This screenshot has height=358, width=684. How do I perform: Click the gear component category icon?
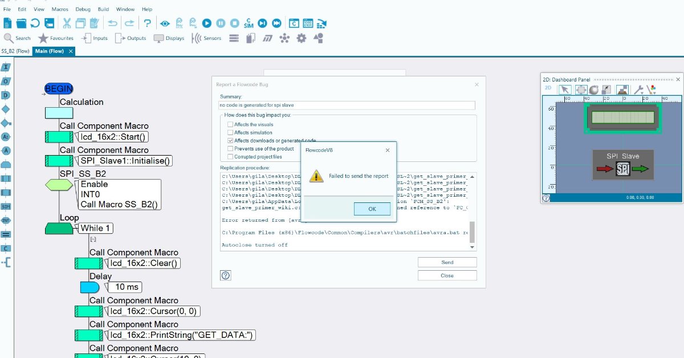tap(302, 38)
